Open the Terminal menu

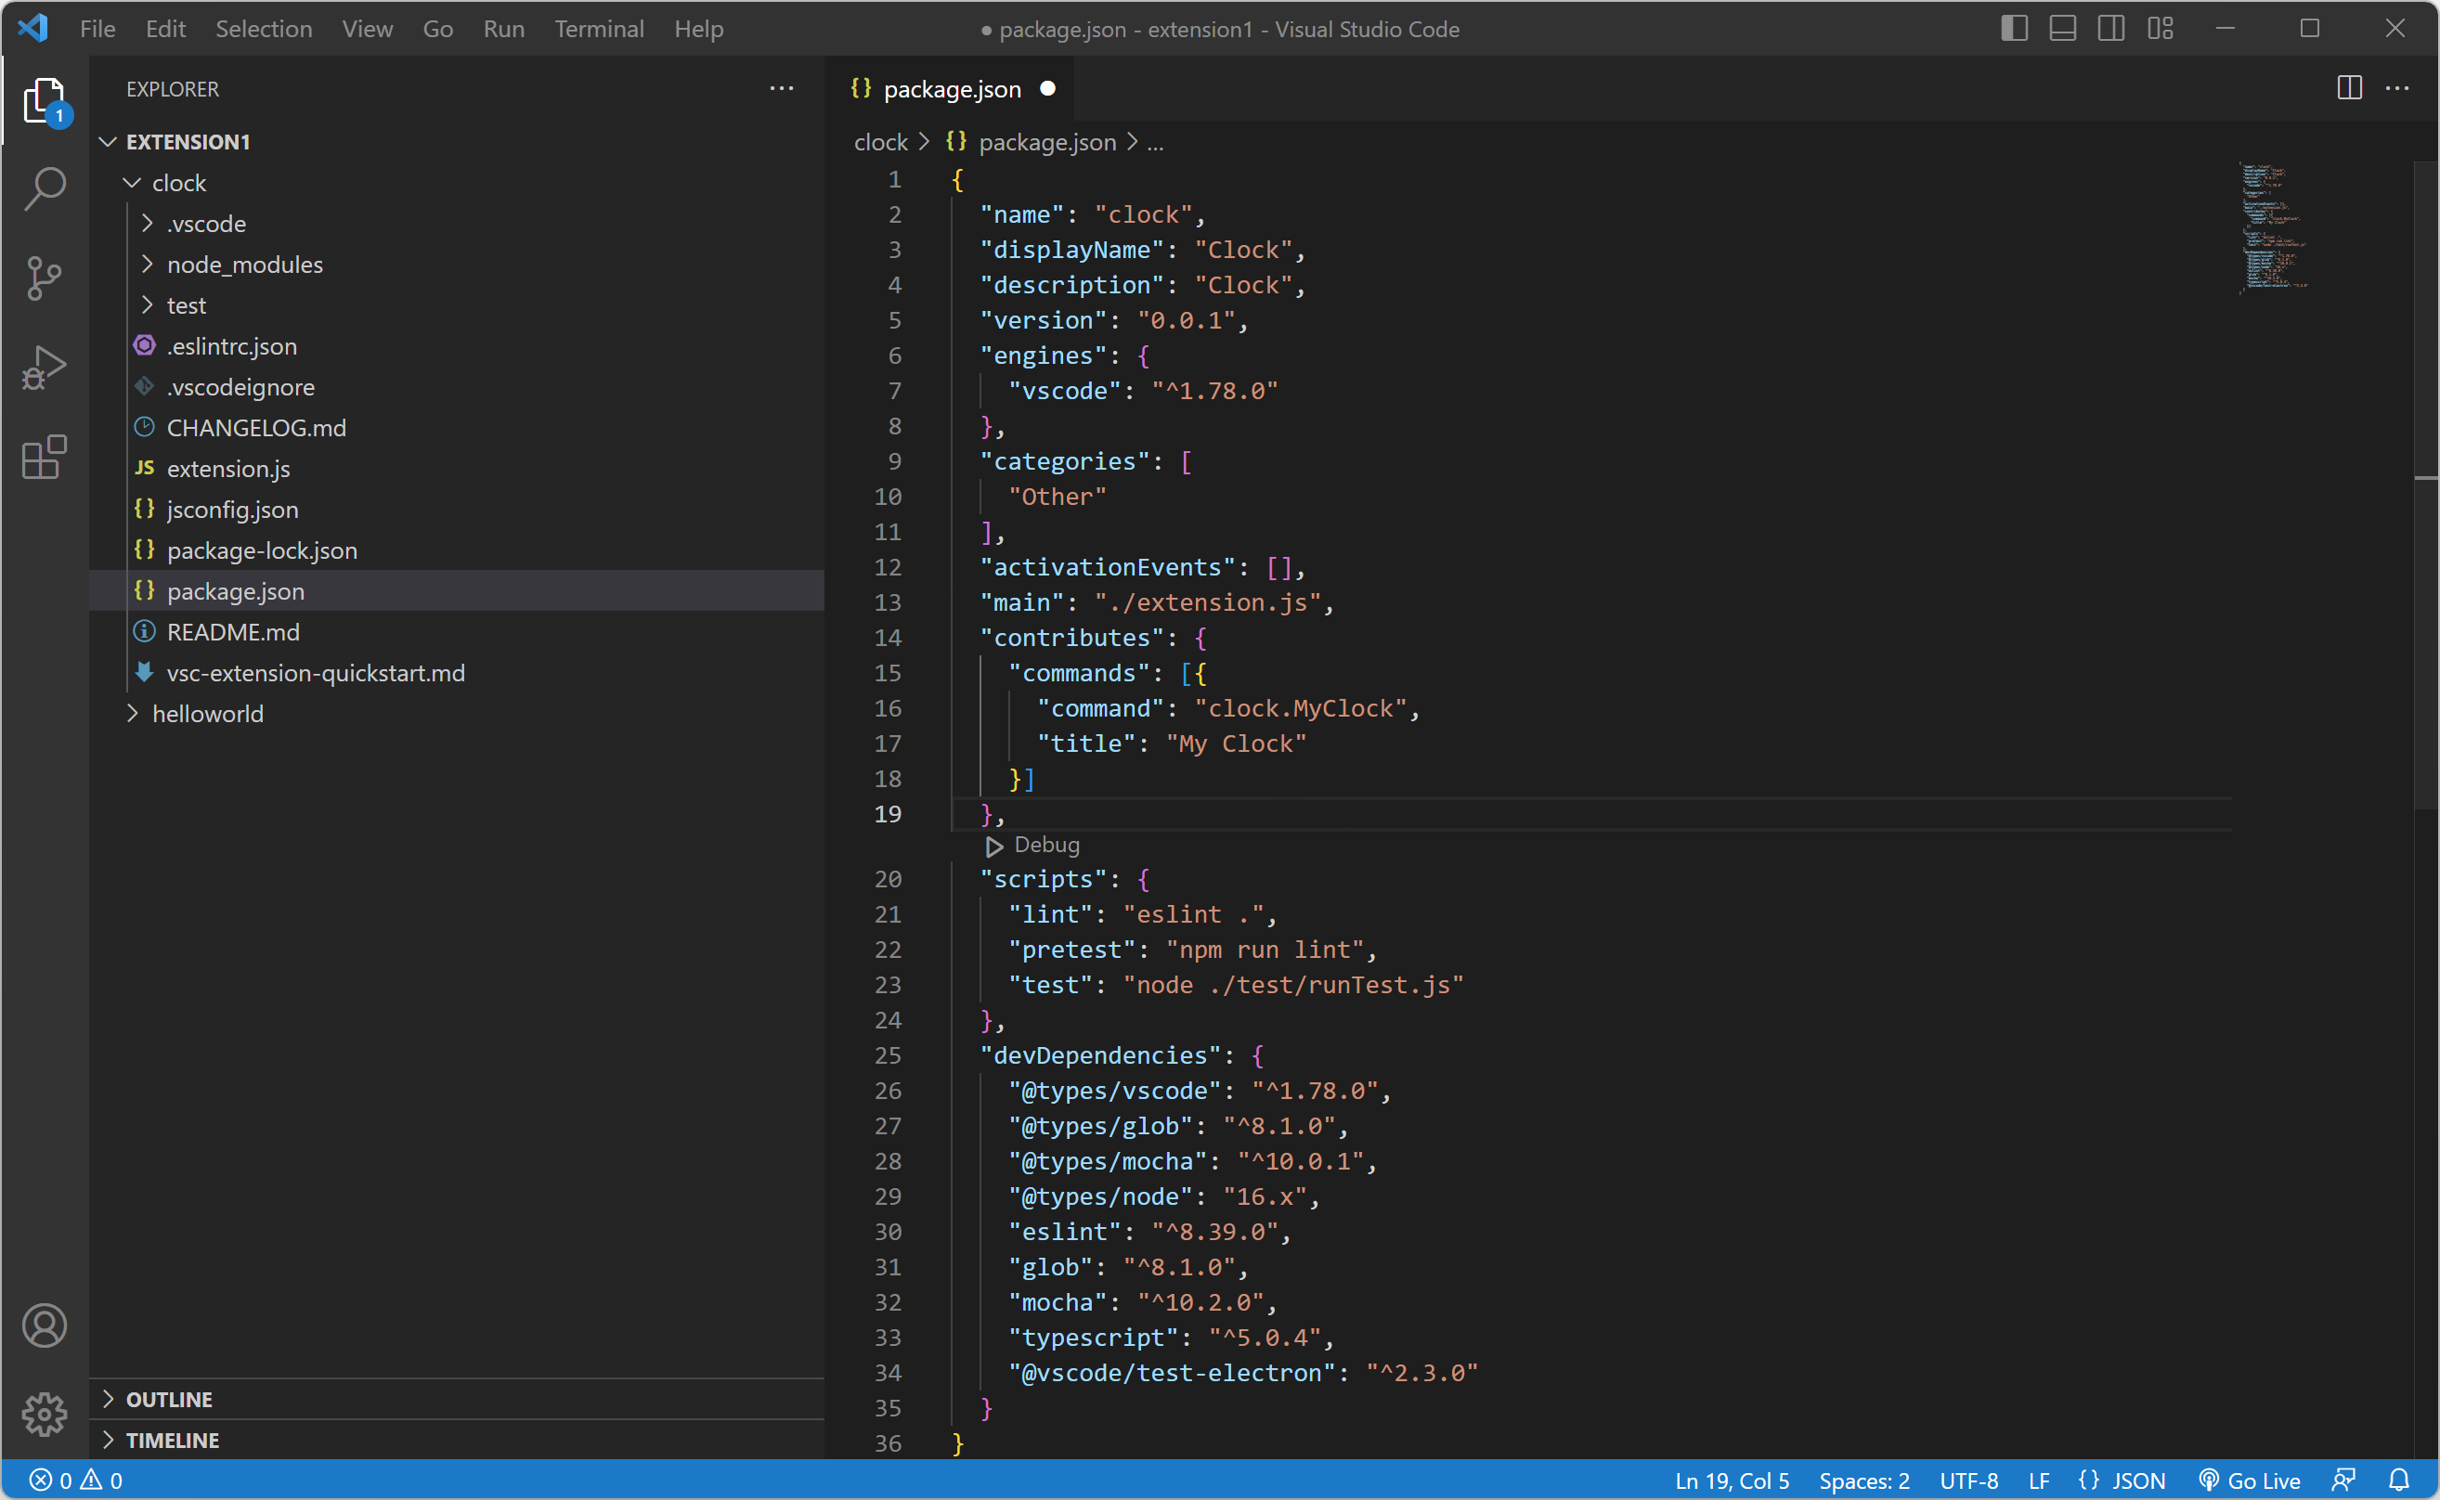point(598,29)
